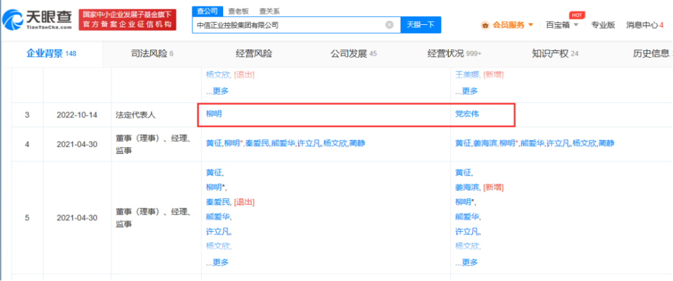The width and height of the screenshot is (673, 281).
Task: Click 董事（理事）、经理、监事 in row 5
Action: tap(153, 218)
